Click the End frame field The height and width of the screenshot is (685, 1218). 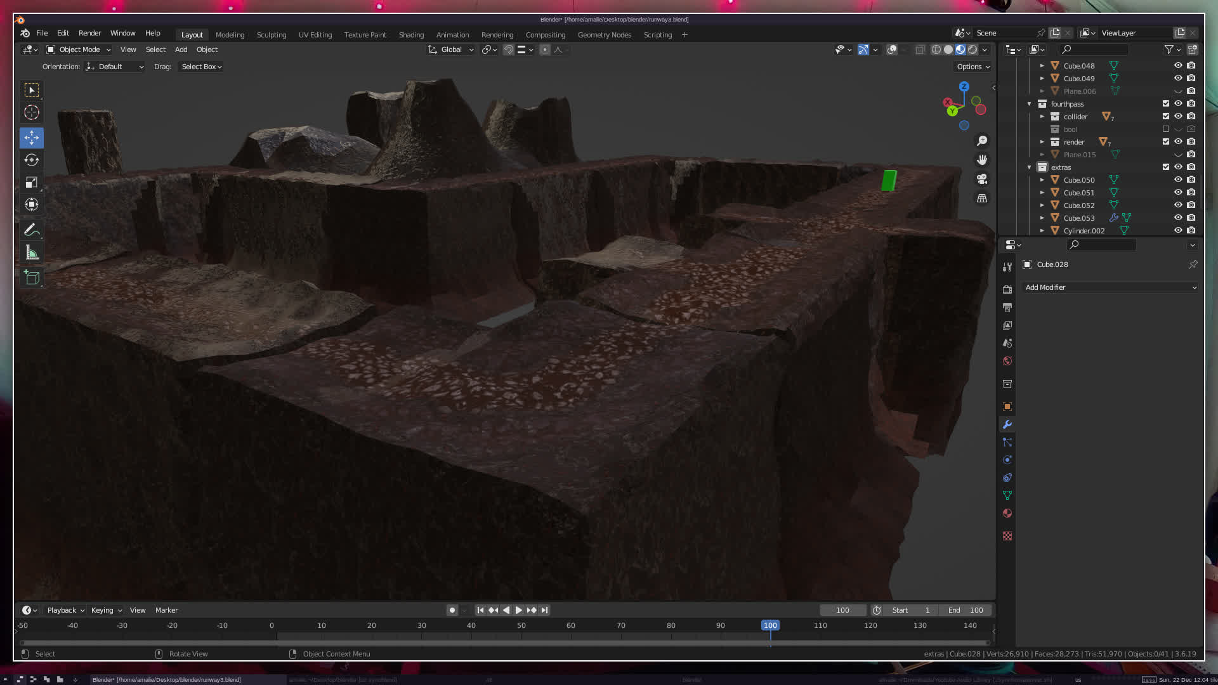[966, 610]
